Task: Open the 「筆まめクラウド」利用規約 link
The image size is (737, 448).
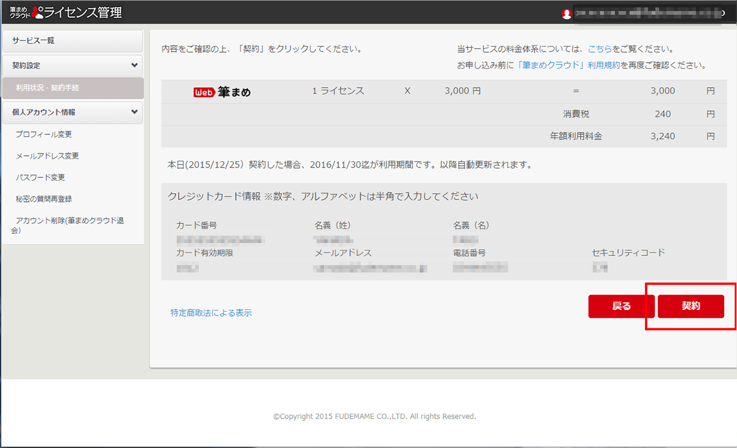Action: [x=568, y=65]
